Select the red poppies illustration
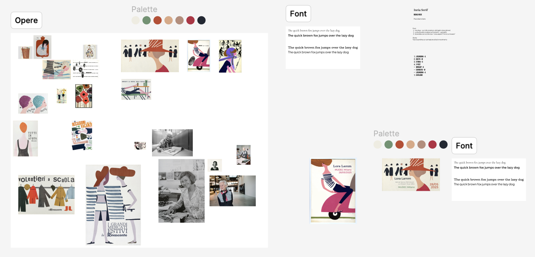This screenshot has height=257, width=535. [84, 96]
